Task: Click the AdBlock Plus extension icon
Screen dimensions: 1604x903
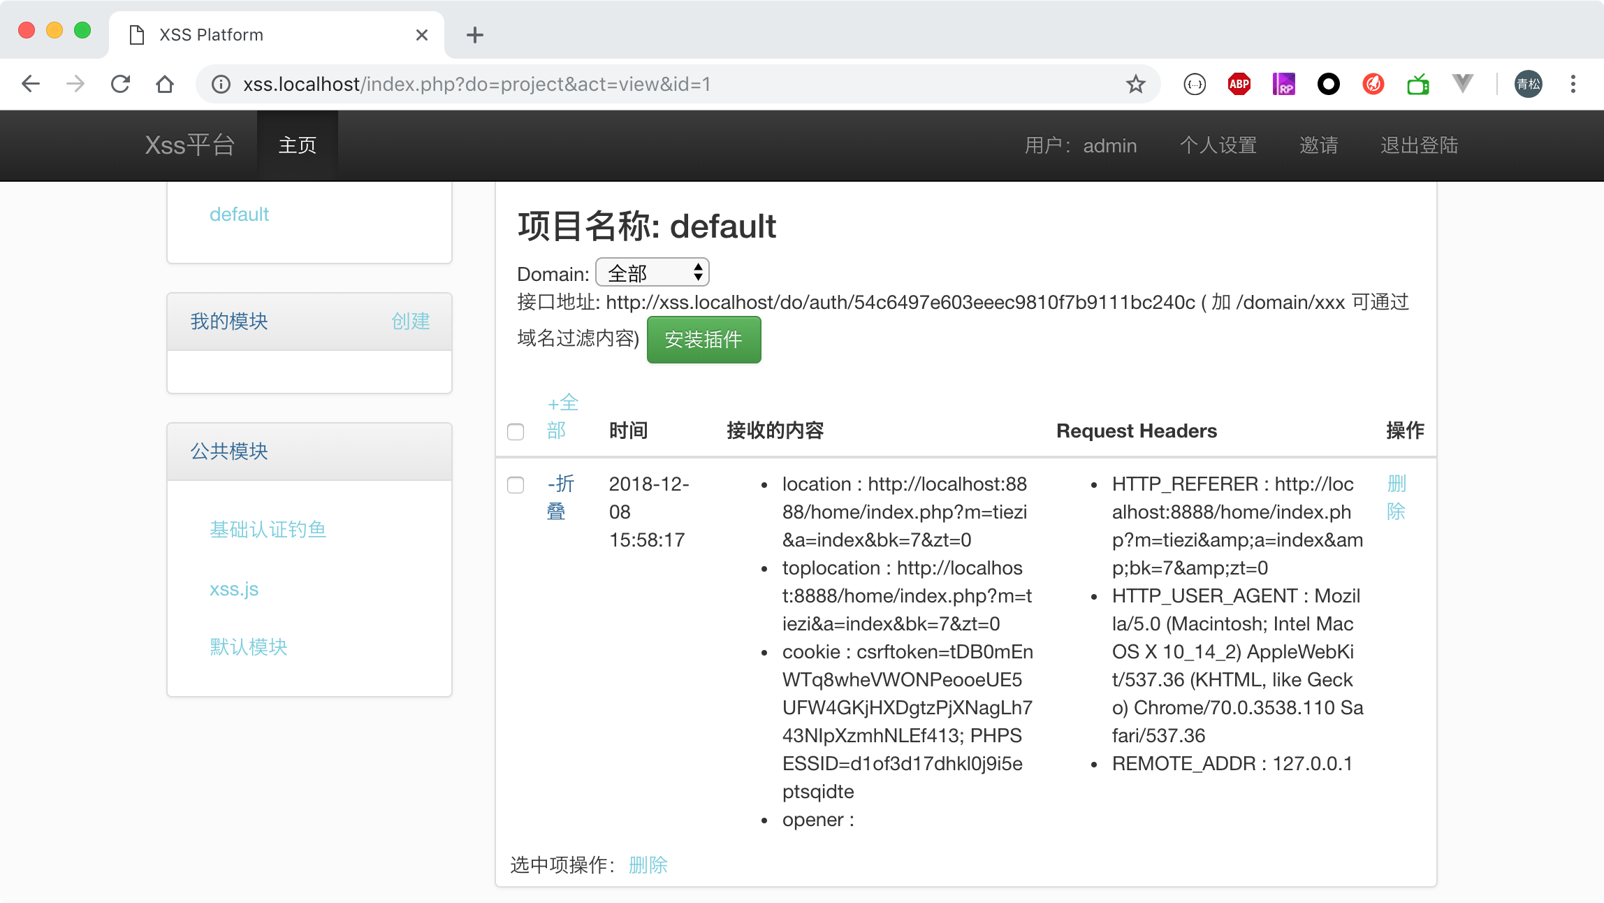Action: [x=1238, y=84]
